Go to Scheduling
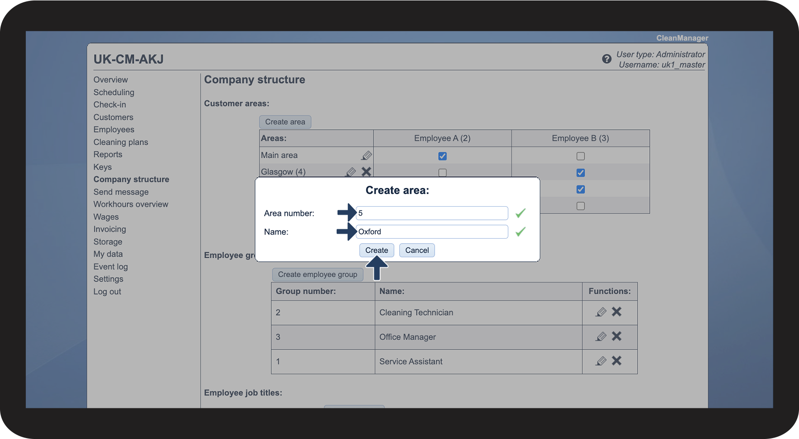The width and height of the screenshot is (799, 439). tap(114, 92)
